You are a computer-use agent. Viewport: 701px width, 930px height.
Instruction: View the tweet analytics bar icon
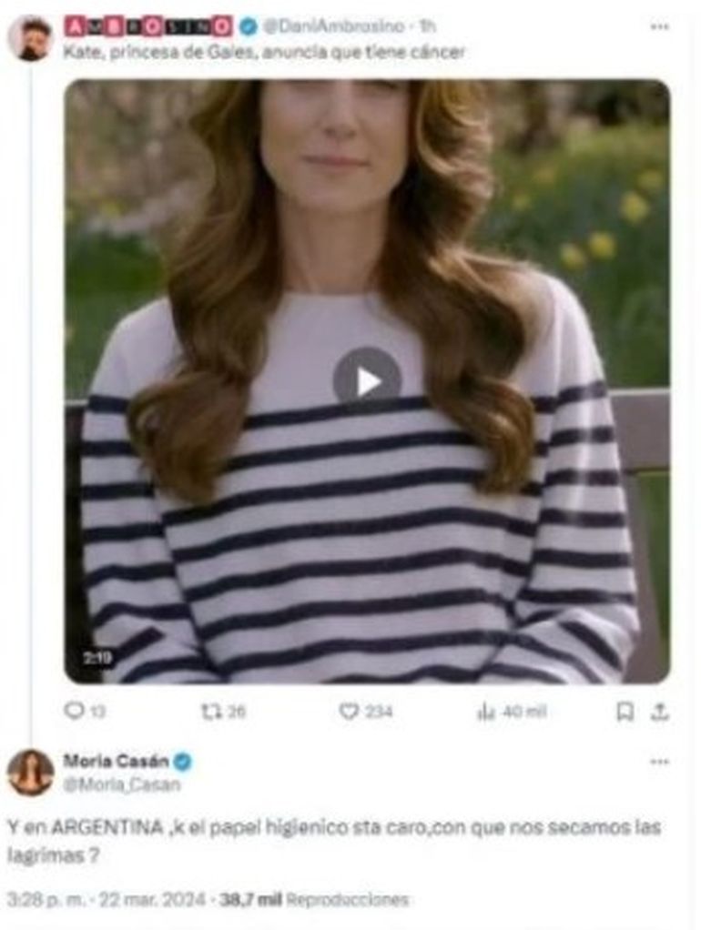coord(485,712)
